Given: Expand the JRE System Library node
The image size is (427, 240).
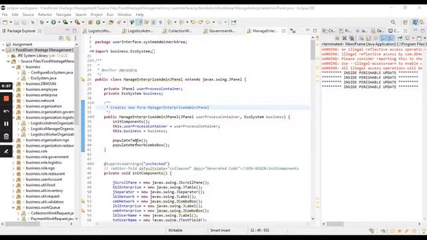Looking at the screenshot, I should point(8,55).
